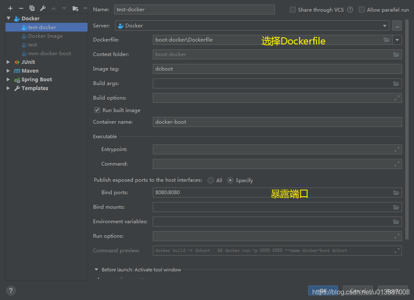Select the test-docker configuration

coord(47,27)
